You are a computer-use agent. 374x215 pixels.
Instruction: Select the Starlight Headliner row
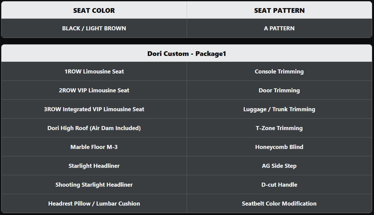point(94,166)
